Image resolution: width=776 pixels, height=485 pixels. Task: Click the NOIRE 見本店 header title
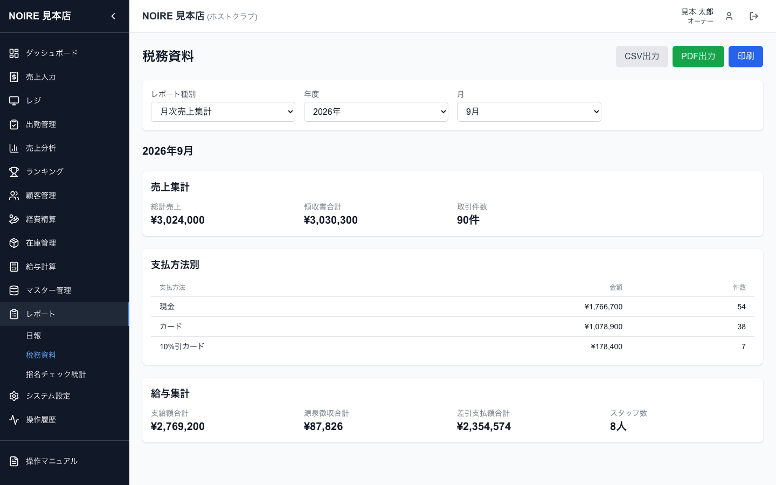174,16
